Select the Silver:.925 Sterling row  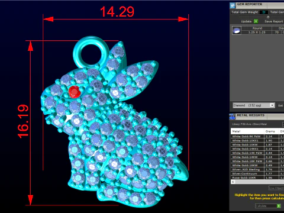[257, 169]
